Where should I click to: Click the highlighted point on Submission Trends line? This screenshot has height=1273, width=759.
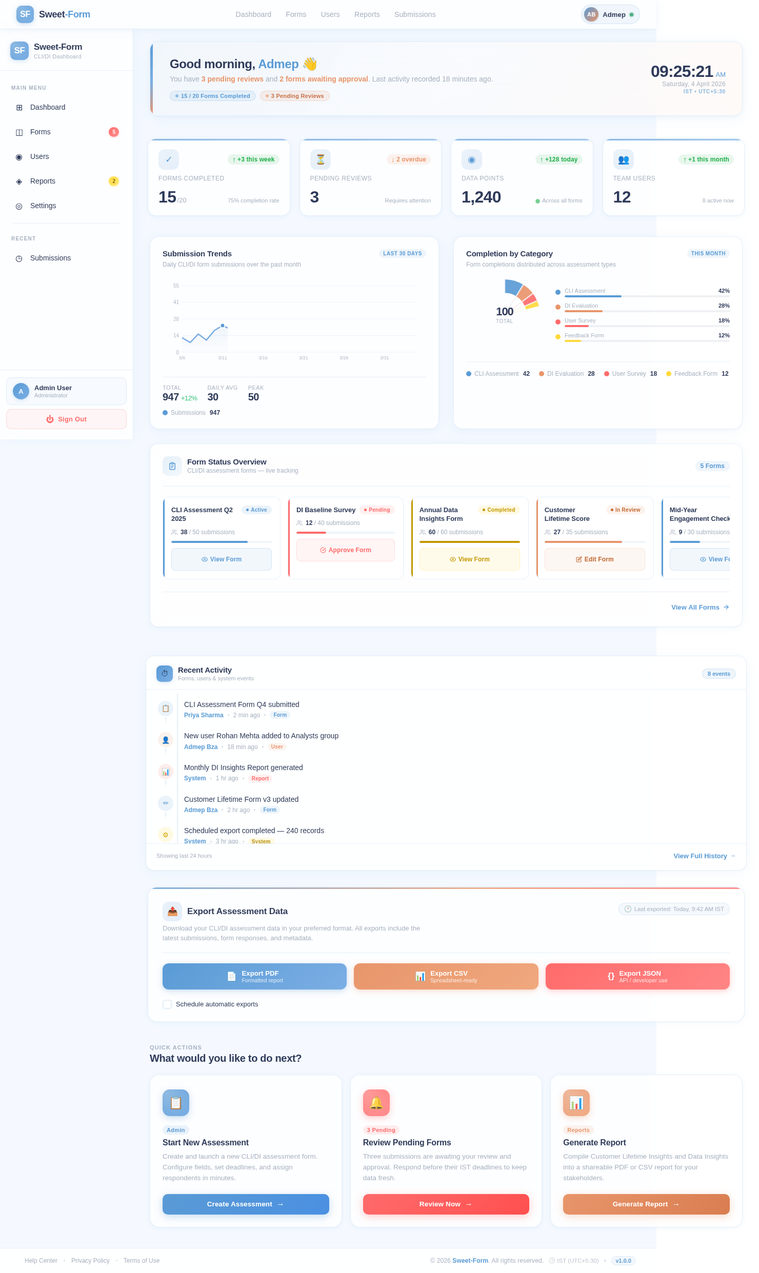[223, 326]
